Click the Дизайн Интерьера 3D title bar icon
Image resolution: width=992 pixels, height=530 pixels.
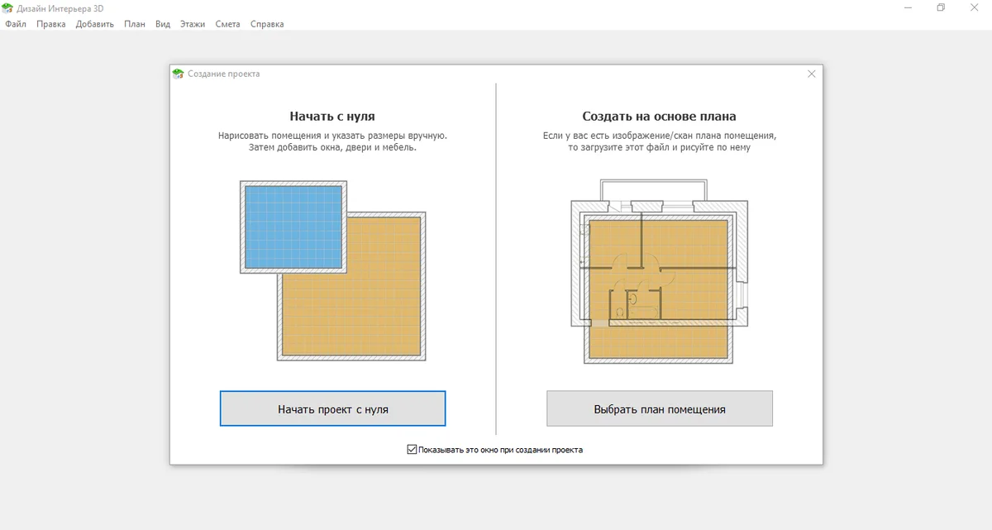pos(7,7)
